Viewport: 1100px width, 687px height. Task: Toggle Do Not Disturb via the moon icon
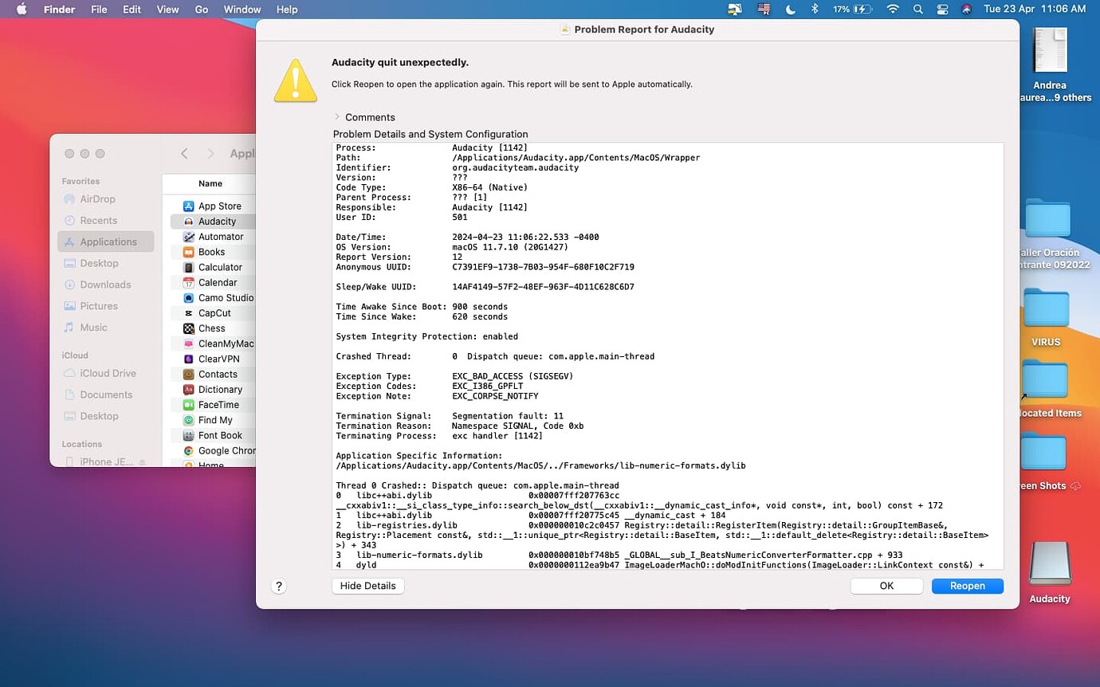click(790, 10)
